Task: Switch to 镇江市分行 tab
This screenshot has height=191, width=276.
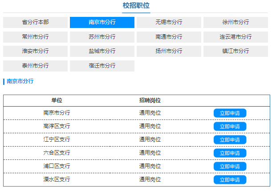Action: [235, 51]
